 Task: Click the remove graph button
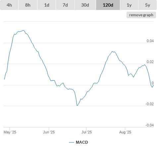tap(141, 15)
